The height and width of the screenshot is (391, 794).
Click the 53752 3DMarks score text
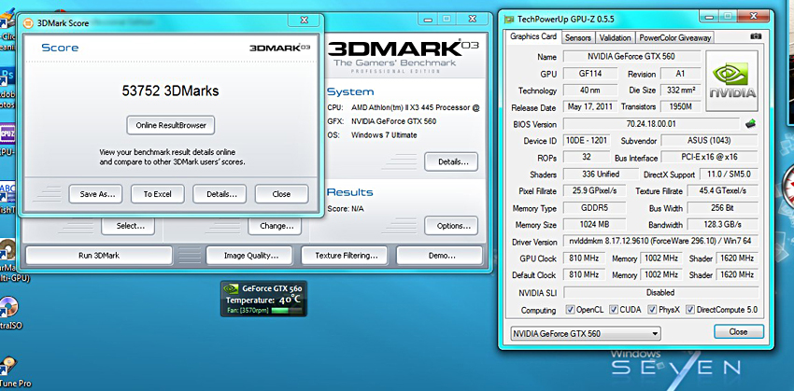tap(170, 91)
